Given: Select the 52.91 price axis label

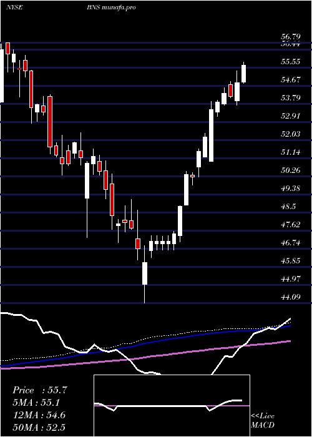Looking at the screenshot, I should pos(291,116).
